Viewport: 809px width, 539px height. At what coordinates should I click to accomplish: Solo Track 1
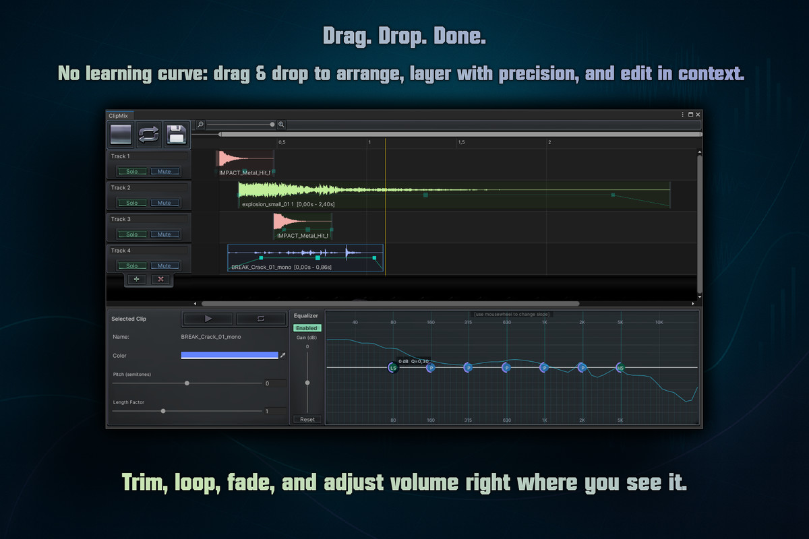(x=131, y=171)
